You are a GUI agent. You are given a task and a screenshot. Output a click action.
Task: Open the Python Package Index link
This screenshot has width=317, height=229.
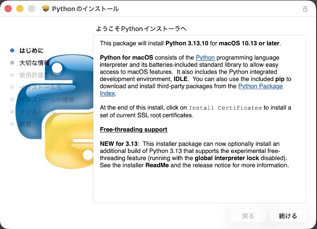[x=260, y=86]
